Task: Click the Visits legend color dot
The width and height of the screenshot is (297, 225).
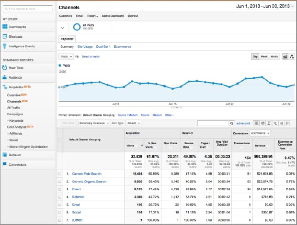Action: pyautogui.click(x=60, y=65)
